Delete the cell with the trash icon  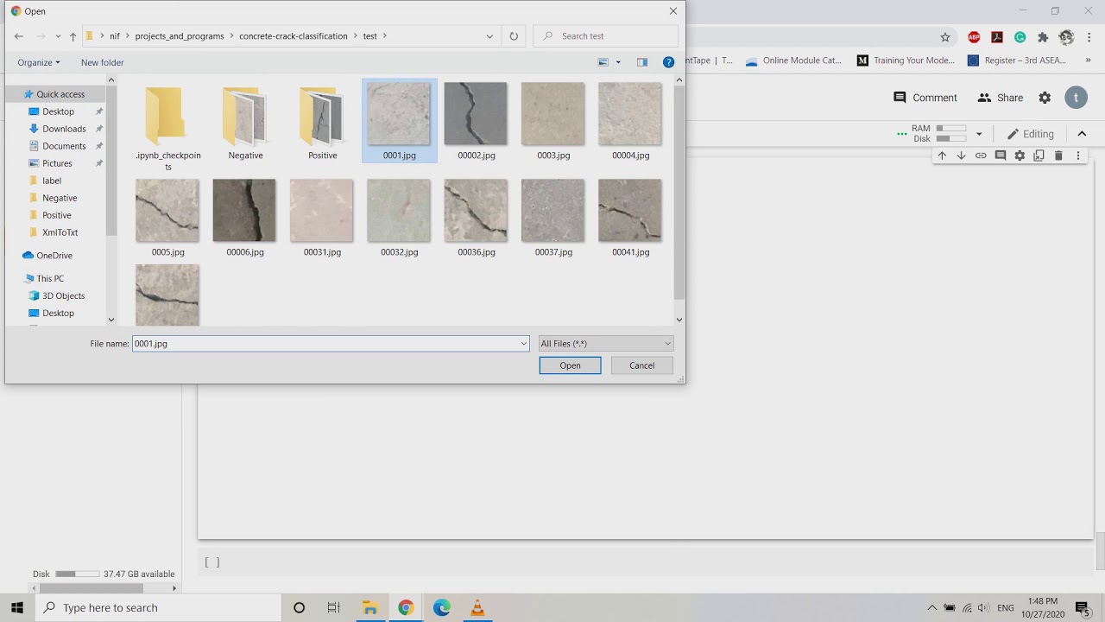[x=1058, y=155]
